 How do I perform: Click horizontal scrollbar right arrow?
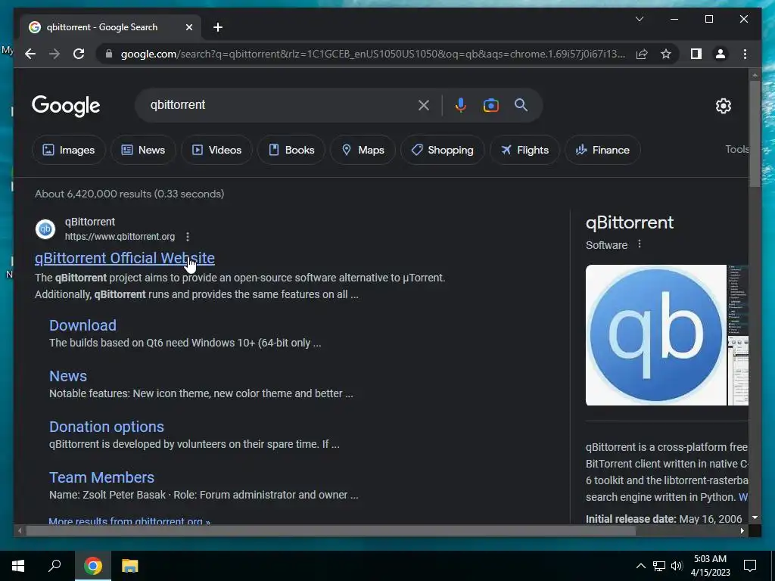[742, 531]
